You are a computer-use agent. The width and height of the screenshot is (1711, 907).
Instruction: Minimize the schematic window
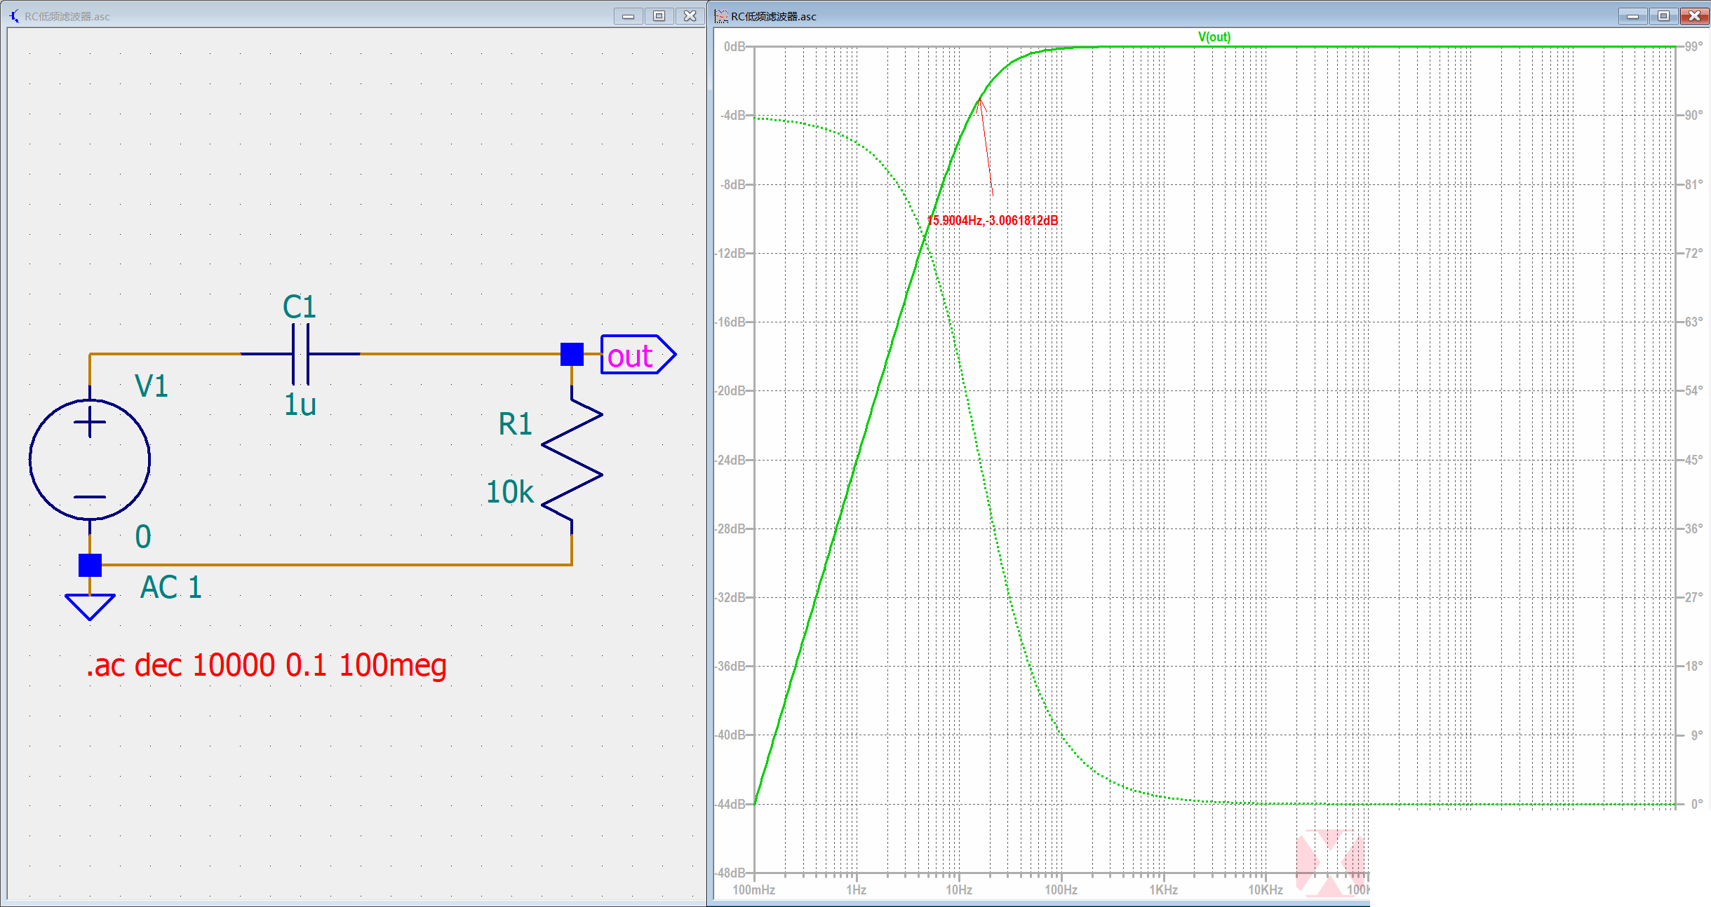click(628, 15)
